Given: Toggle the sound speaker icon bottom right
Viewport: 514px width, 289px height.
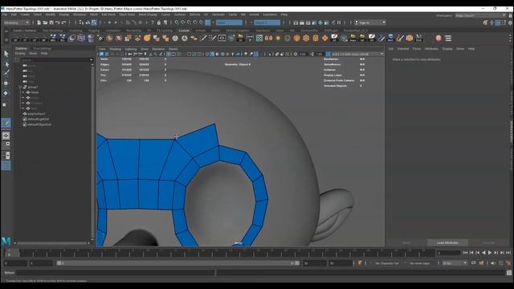Looking at the screenshot, I should point(492,263).
